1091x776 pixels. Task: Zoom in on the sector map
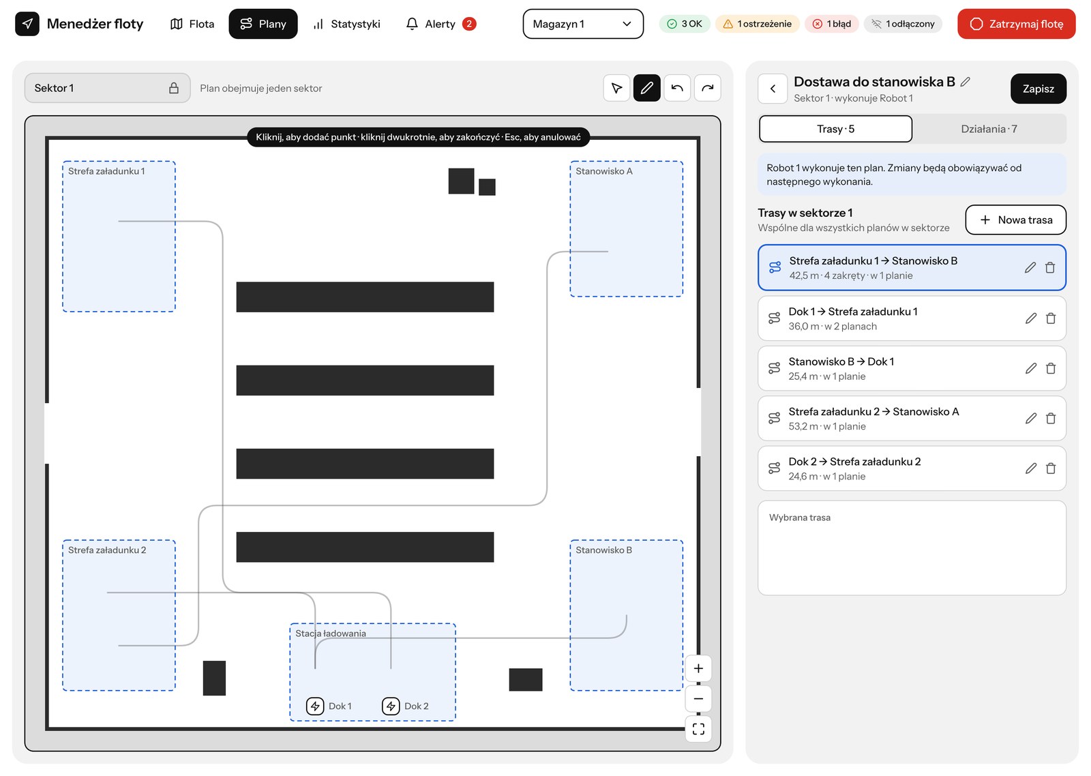(698, 668)
